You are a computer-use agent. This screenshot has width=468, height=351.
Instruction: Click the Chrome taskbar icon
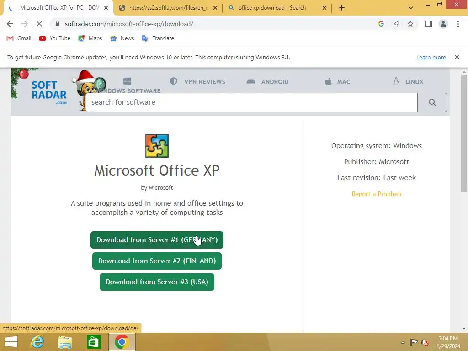(x=122, y=342)
